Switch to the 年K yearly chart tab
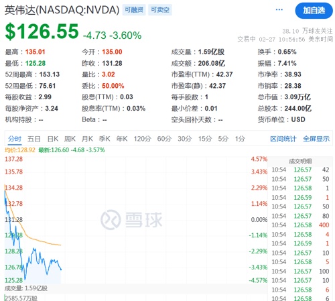This screenshot has height=301, width=335. tap(122, 139)
